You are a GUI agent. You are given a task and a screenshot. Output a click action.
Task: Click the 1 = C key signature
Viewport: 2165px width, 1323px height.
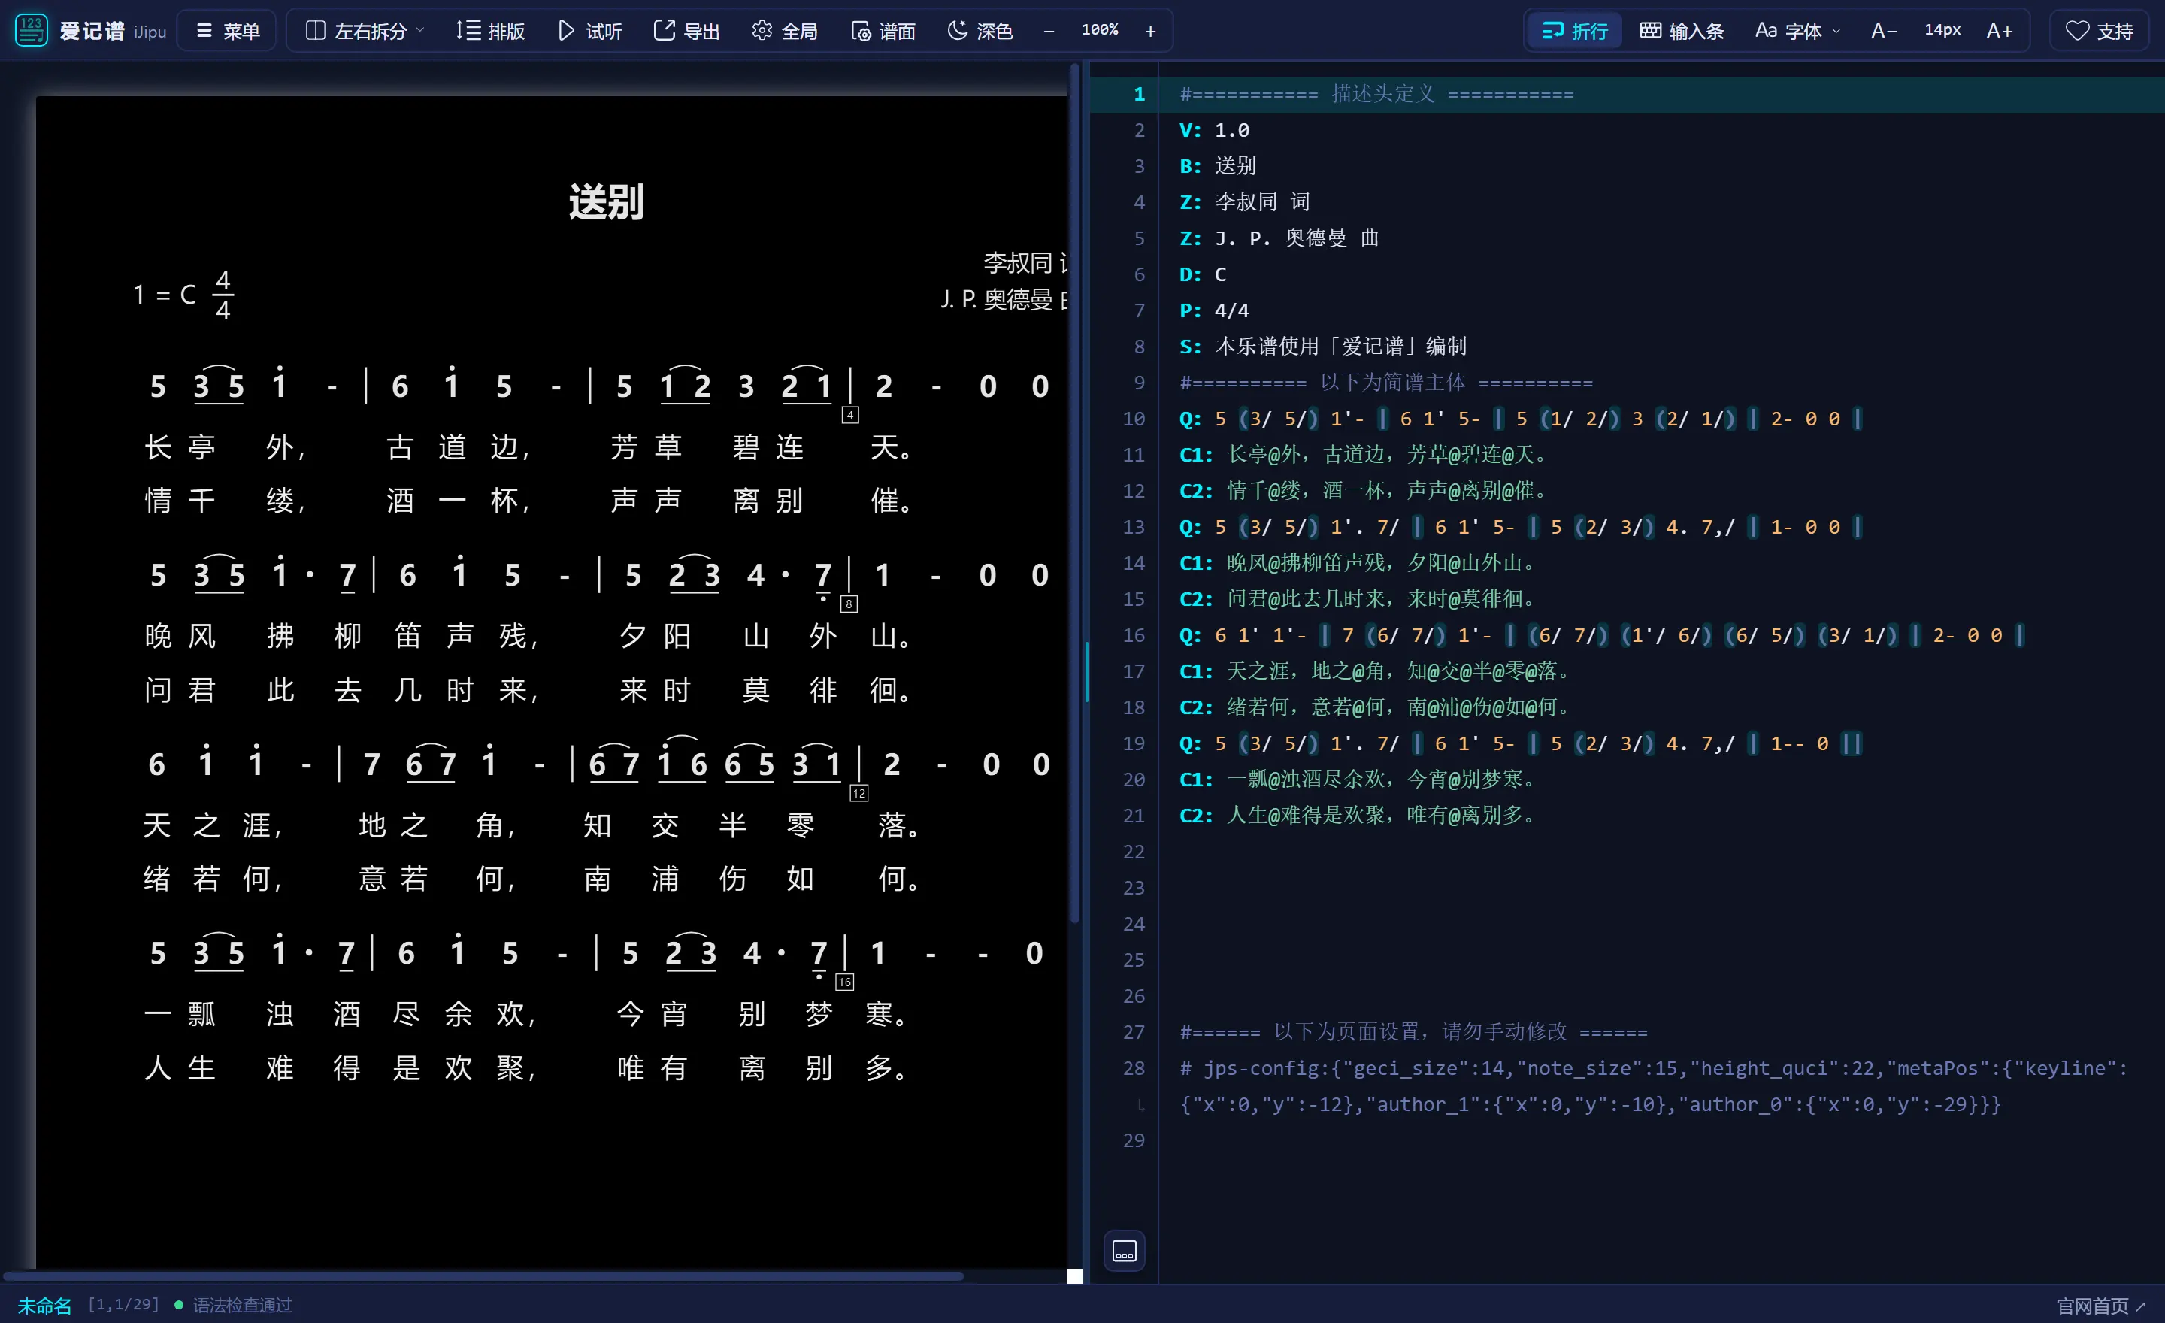click(x=165, y=295)
